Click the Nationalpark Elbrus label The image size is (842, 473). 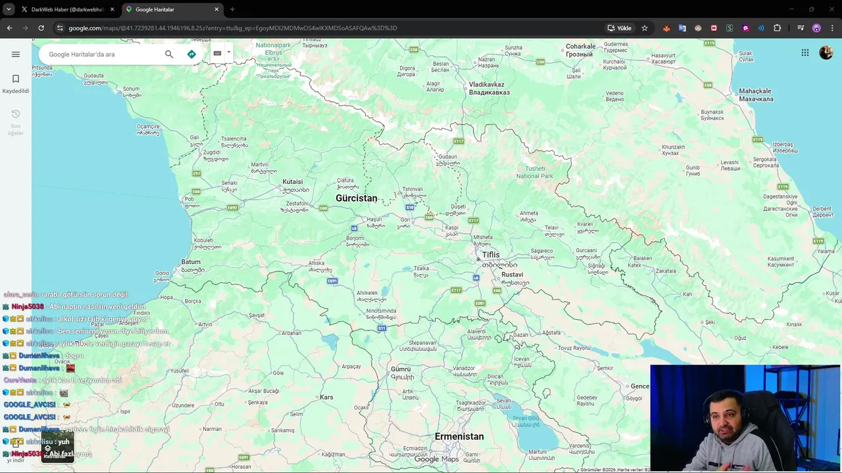pyautogui.click(x=273, y=48)
